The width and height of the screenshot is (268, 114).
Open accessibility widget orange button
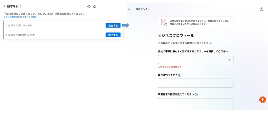coord(263,100)
